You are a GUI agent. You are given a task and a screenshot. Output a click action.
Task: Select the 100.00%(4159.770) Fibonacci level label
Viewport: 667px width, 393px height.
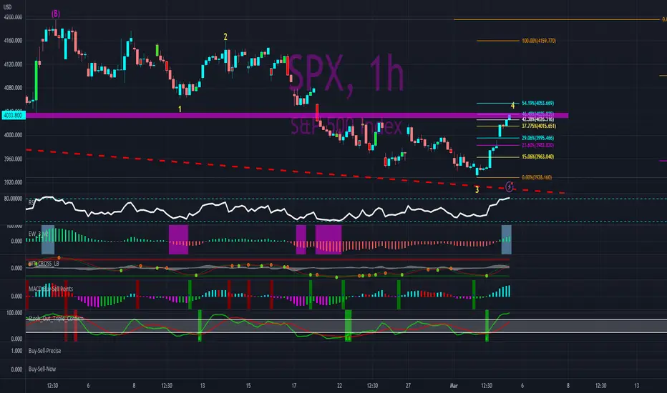click(x=538, y=41)
